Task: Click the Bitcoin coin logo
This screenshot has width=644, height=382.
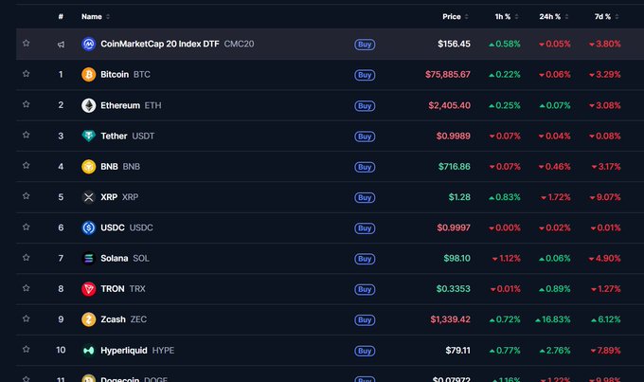Action: click(x=88, y=75)
